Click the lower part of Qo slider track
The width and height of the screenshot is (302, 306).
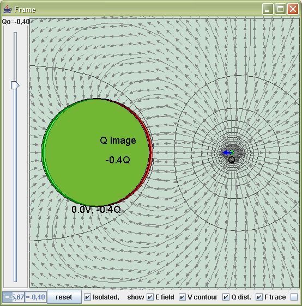click(x=15, y=215)
